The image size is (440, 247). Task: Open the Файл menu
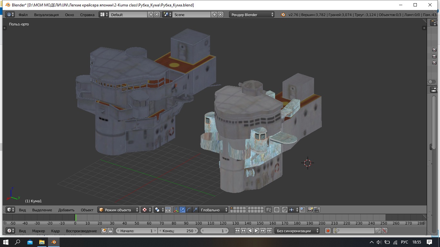tap(23, 14)
